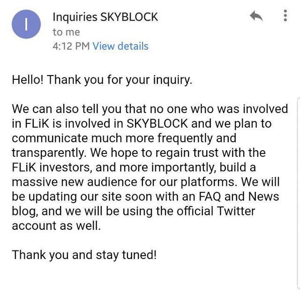Tap the line mentioning official Twitter
Image resolution: width=300 pixels, height=297 pixels.
point(133,211)
